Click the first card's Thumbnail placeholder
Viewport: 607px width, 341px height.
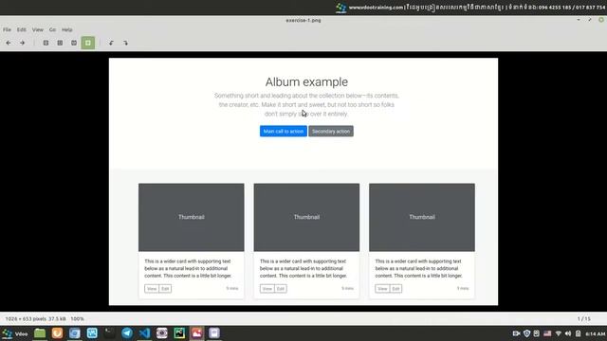pyautogui.click(x=192, y=217)
